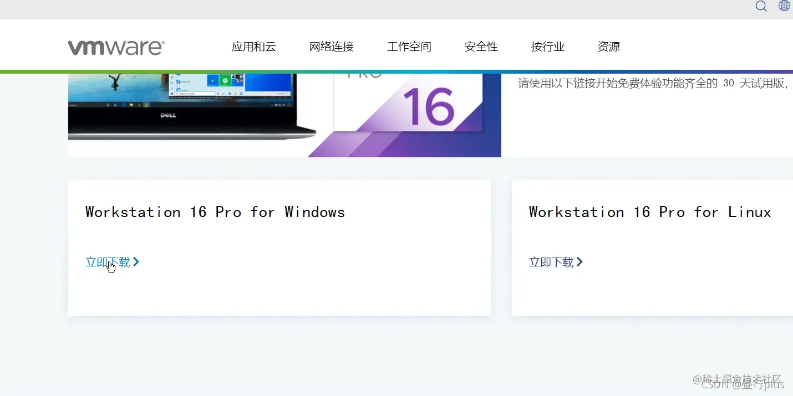This screenshot has width=793, height=396.
Task: Open the 安全性 navigation menu
Action: [480, 47]
